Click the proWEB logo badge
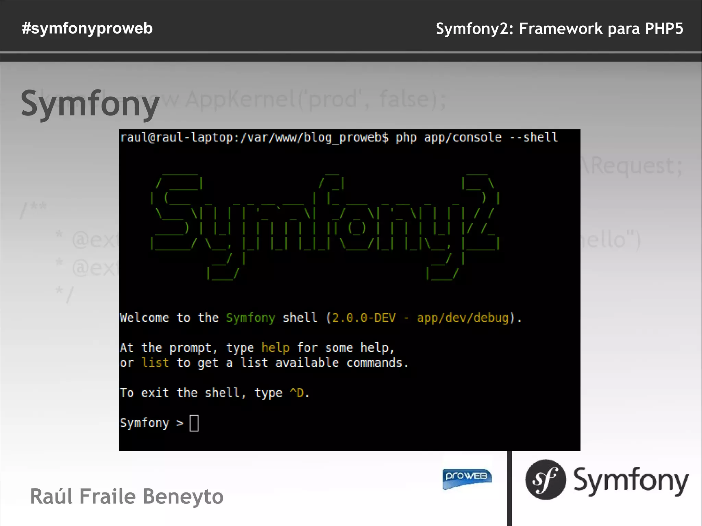 click(x=467, y=479)
